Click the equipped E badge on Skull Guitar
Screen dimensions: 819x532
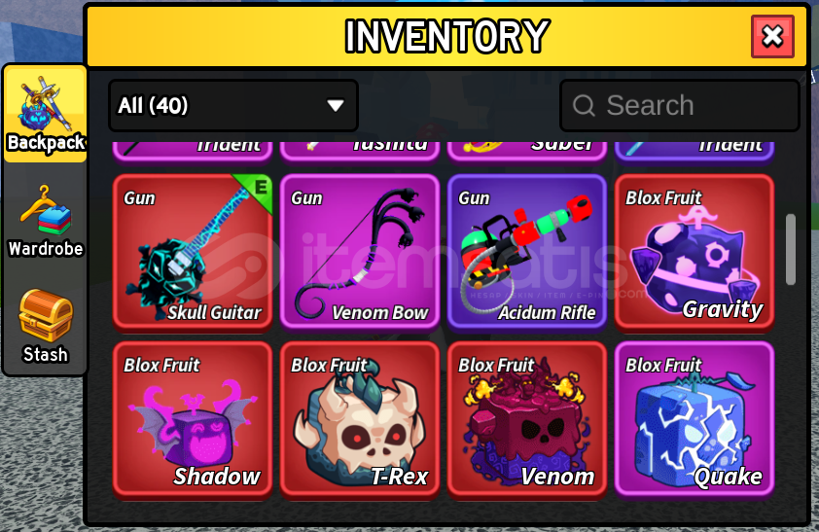pos(259,188)
